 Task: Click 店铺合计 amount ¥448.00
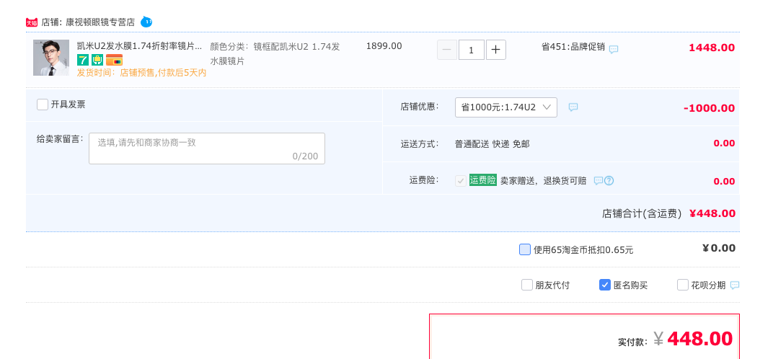(712, 213)
